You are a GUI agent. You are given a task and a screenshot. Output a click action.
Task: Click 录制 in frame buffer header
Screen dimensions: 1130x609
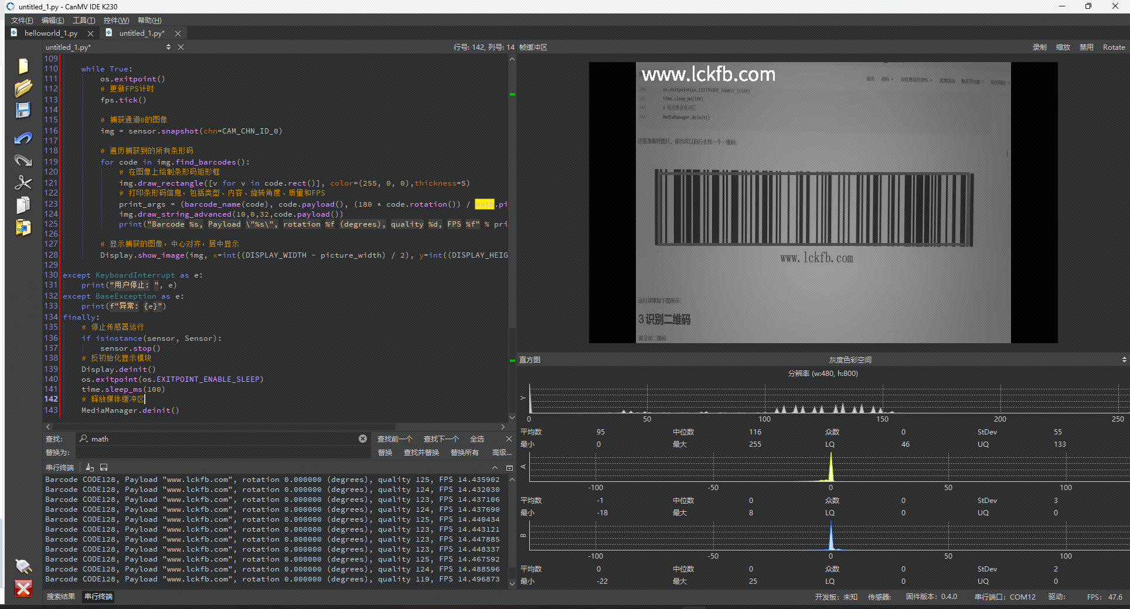[x=1040, y=47]
